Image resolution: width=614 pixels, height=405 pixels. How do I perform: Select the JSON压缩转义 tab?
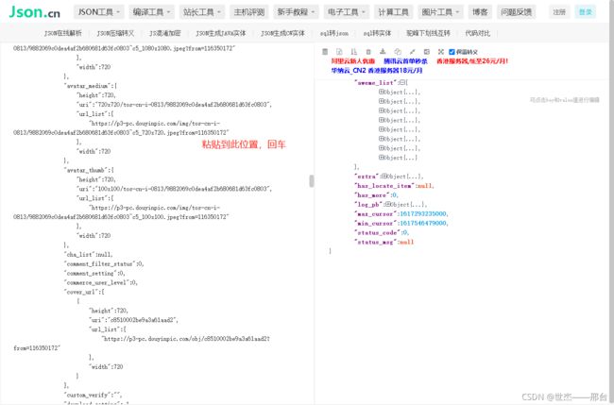tap(115, 33)
